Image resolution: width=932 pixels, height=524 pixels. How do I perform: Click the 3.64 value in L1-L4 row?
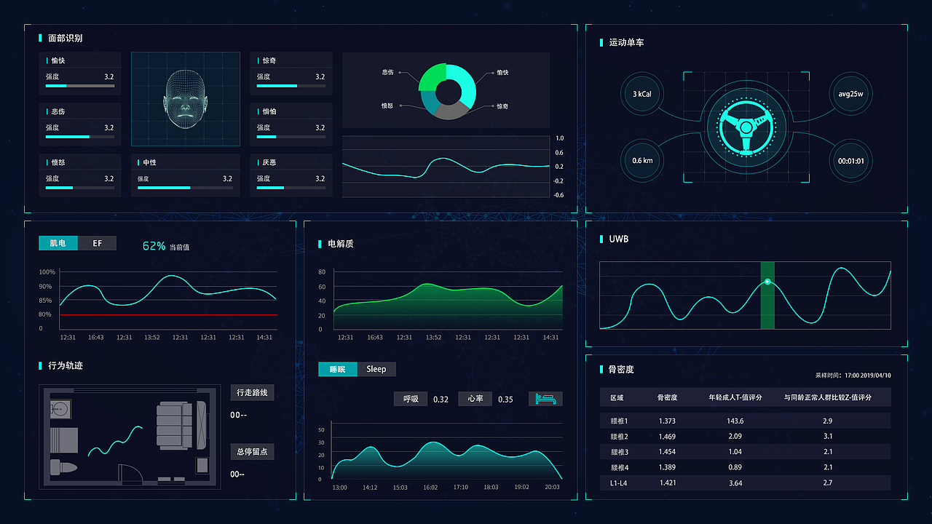(735, 483)
